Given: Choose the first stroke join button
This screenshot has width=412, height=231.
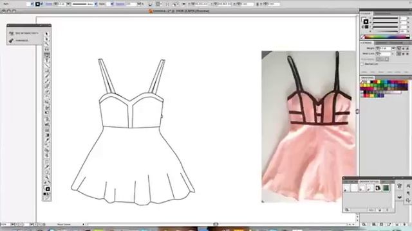Looking at the screenshot, I should click(399, 53).
